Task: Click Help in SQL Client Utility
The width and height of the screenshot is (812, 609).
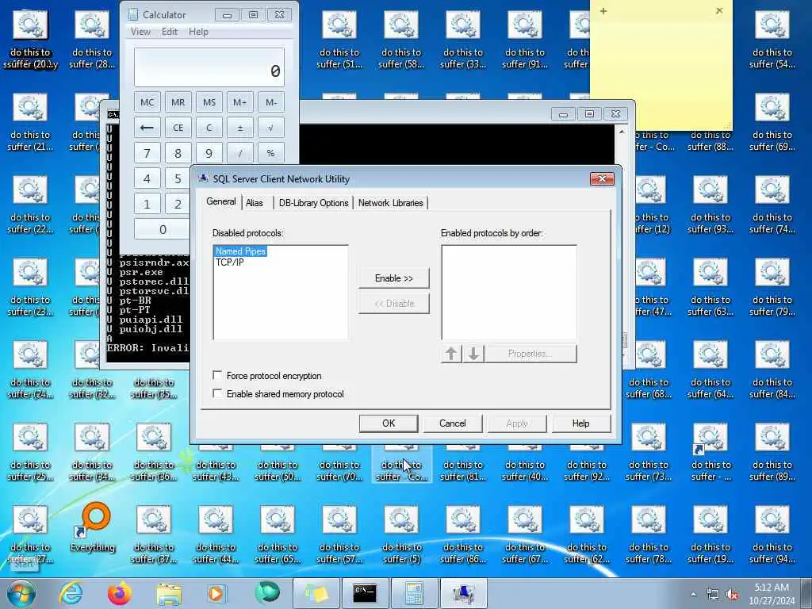Action: (581, 423)
